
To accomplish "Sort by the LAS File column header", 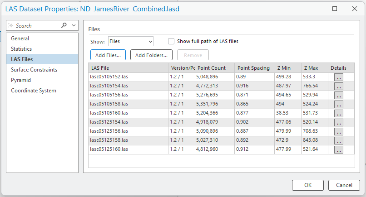I will [129, 68].
